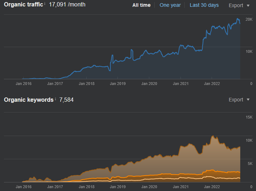Click keywords area peak above 10K gridline
The image size is (256, 191).
pyautogui.click(x=213, y=136)
